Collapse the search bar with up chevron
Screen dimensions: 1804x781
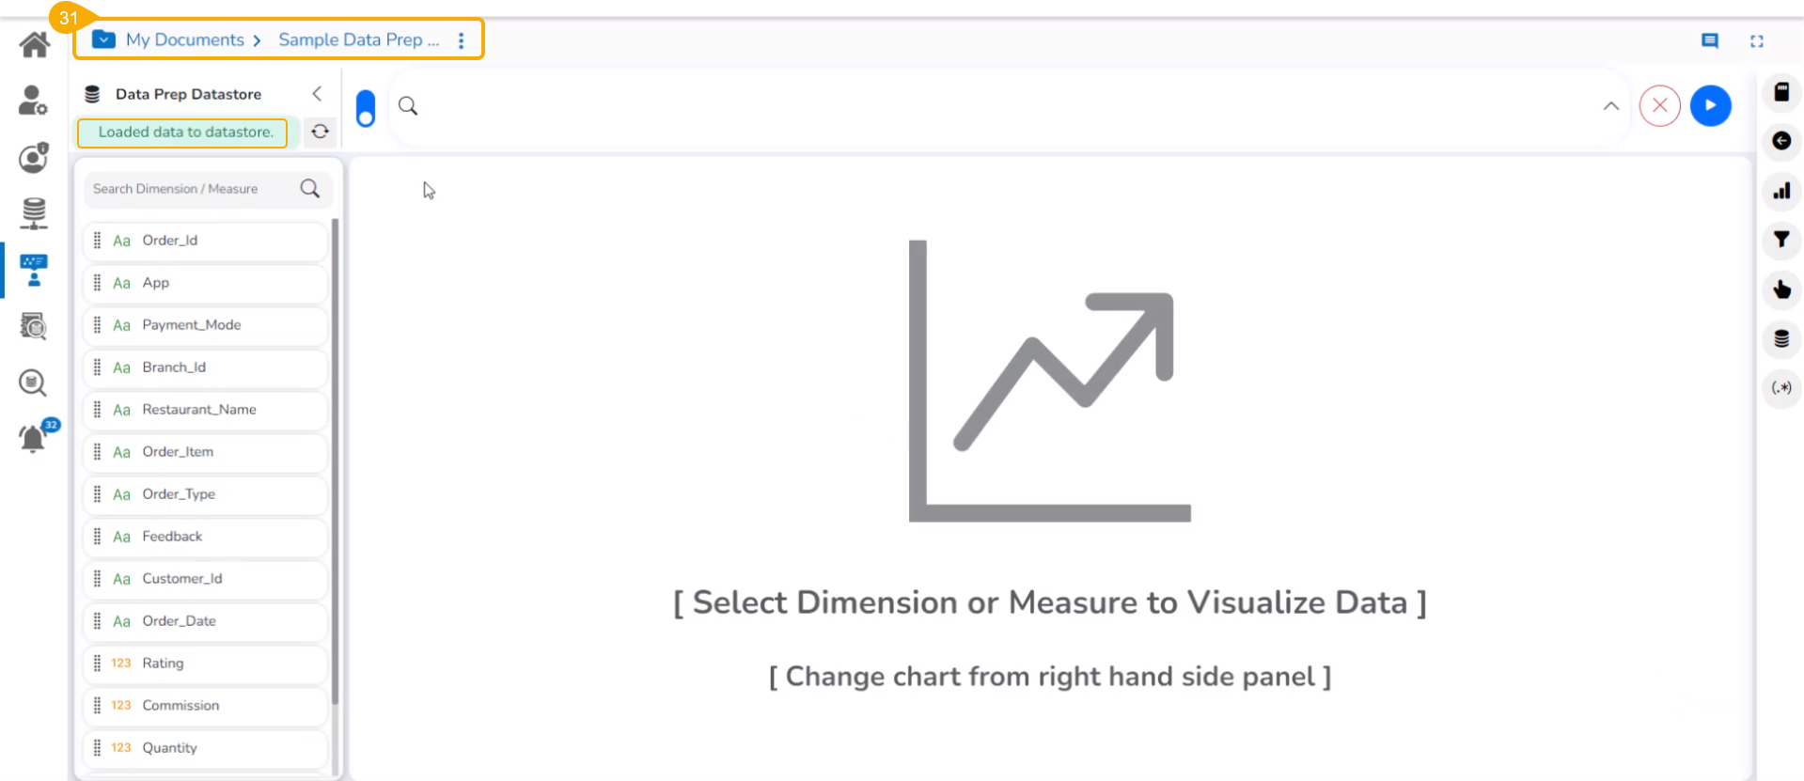tap(1610, 106)
